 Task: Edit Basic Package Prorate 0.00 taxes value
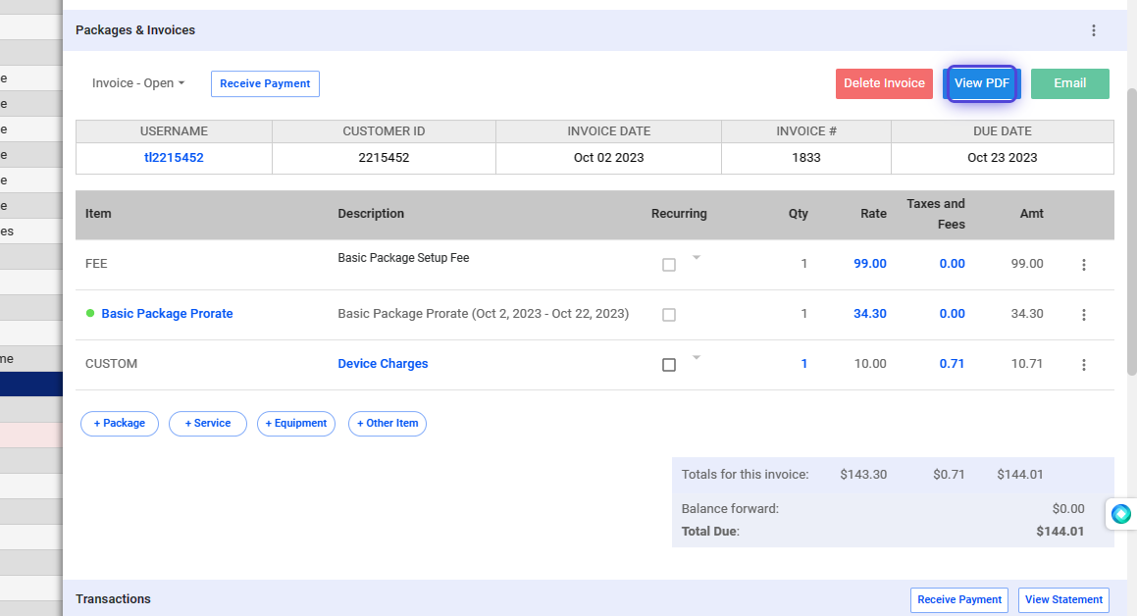click(953, 314)
